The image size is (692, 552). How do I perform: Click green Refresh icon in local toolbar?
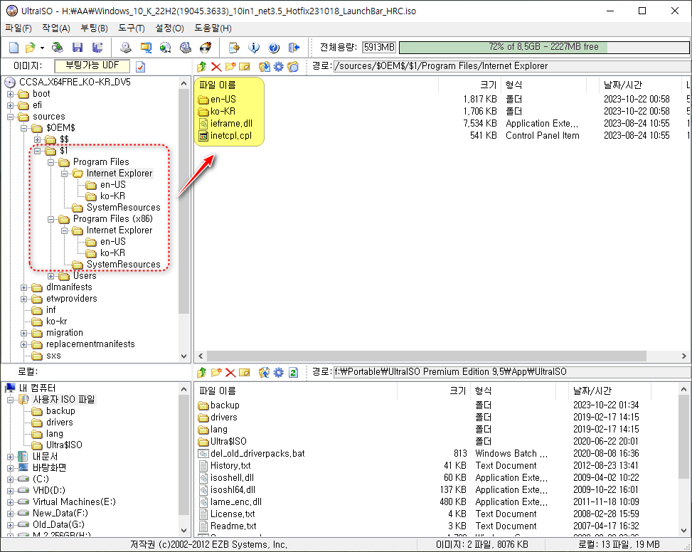(293, 373)
